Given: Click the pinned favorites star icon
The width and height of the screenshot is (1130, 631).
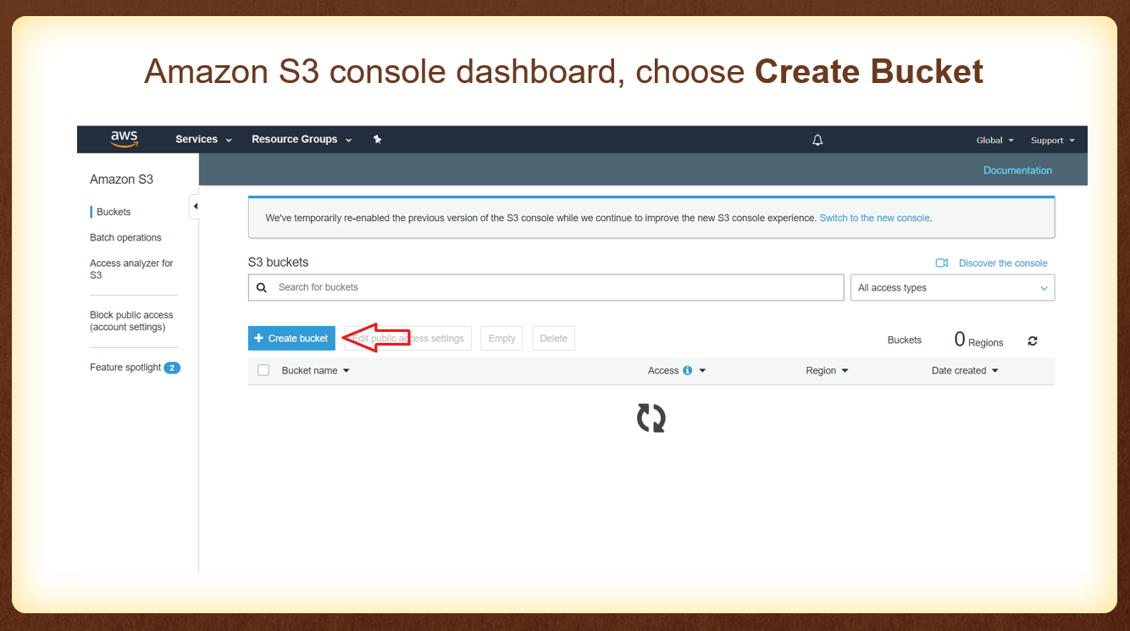Looking at the screenshot, I should [377, 139].
